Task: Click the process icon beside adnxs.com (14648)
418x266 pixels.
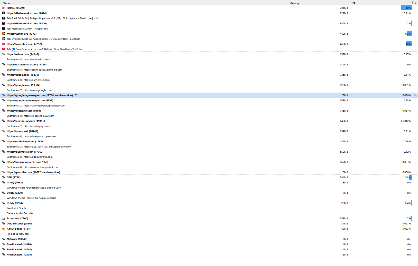Action: (x=3, y=54)
